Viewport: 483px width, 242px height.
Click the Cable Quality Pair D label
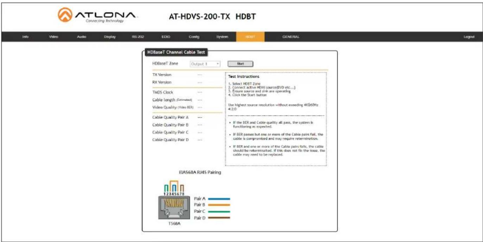pyautogui.click(x=170, y=140)
